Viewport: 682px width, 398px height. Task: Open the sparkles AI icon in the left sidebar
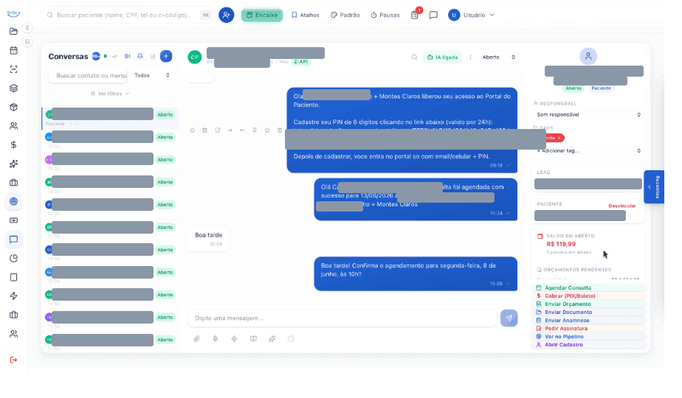pos(13,164)
